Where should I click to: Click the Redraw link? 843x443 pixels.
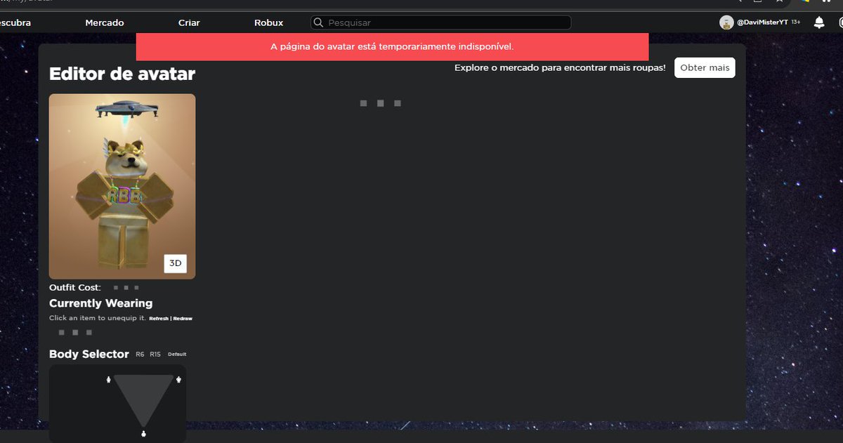tap(183, 319)
